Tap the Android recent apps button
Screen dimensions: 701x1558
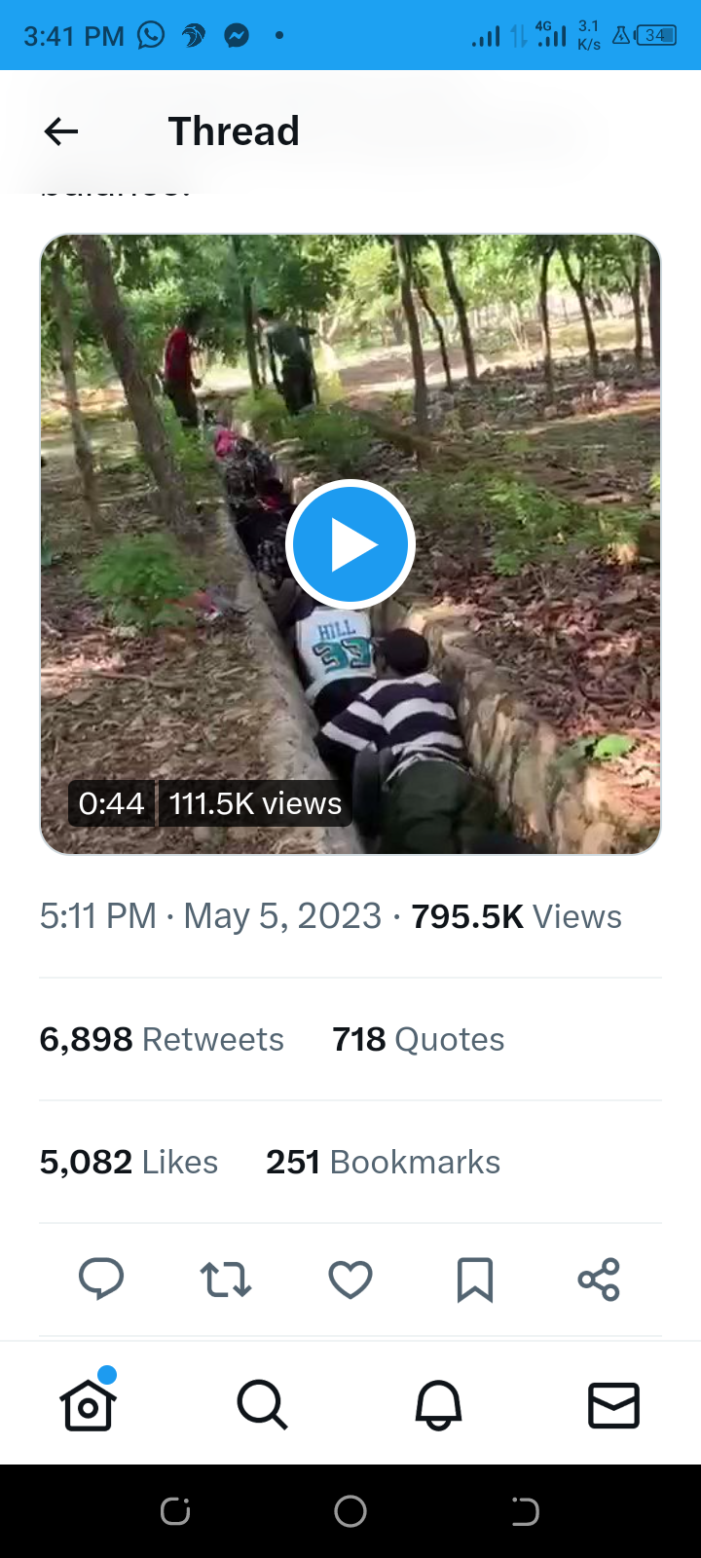pyautogui.click(x=175, y=1511)
